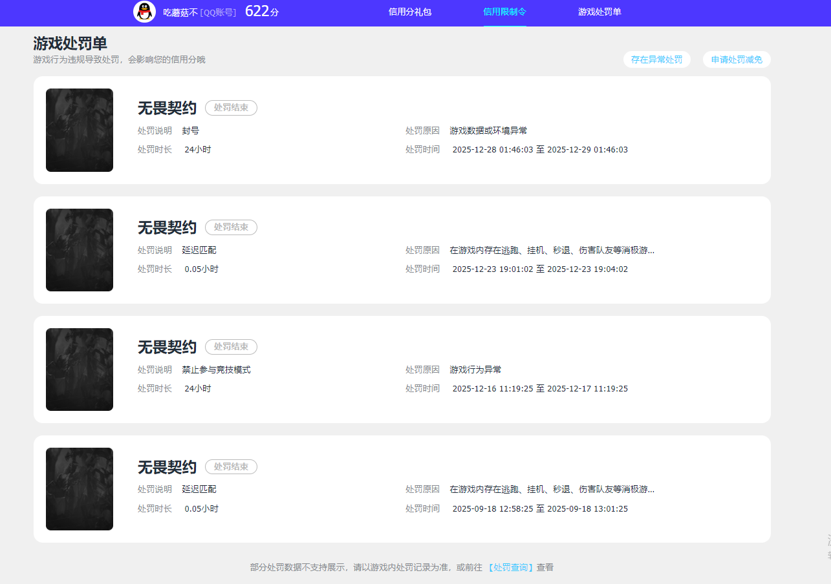The image size is (831, 584).
Task: Click the 存在异常处罚 button
Action: coord(656,59)
